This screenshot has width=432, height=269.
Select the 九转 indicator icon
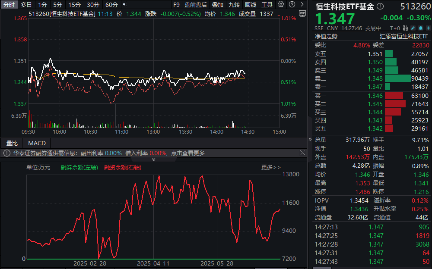(234, 5)
